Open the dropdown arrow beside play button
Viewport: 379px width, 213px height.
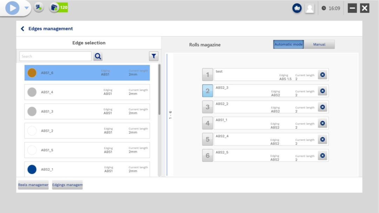26,8
